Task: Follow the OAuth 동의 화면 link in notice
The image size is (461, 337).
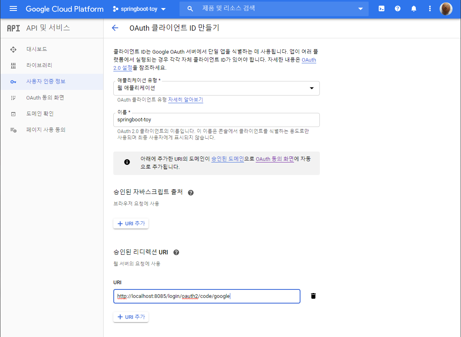Action: point(275,159)
